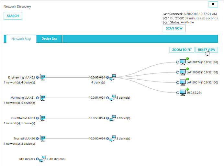
Task: Switch to the Device List tab
Action: pyautogui.click(x=49, y=39)
